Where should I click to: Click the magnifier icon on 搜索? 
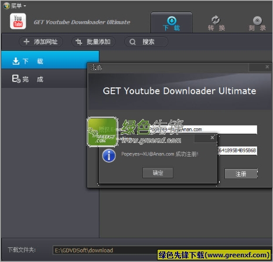click(x=132, y=42)
